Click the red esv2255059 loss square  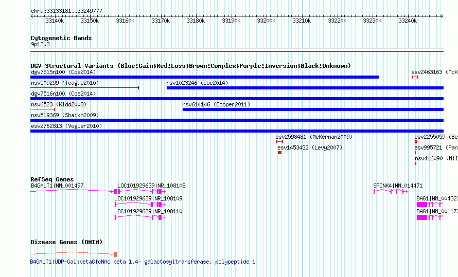416,142
